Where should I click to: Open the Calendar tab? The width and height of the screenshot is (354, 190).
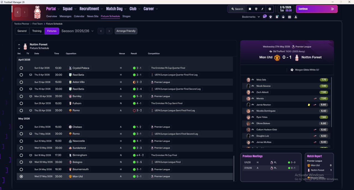(x=79, y=16)
